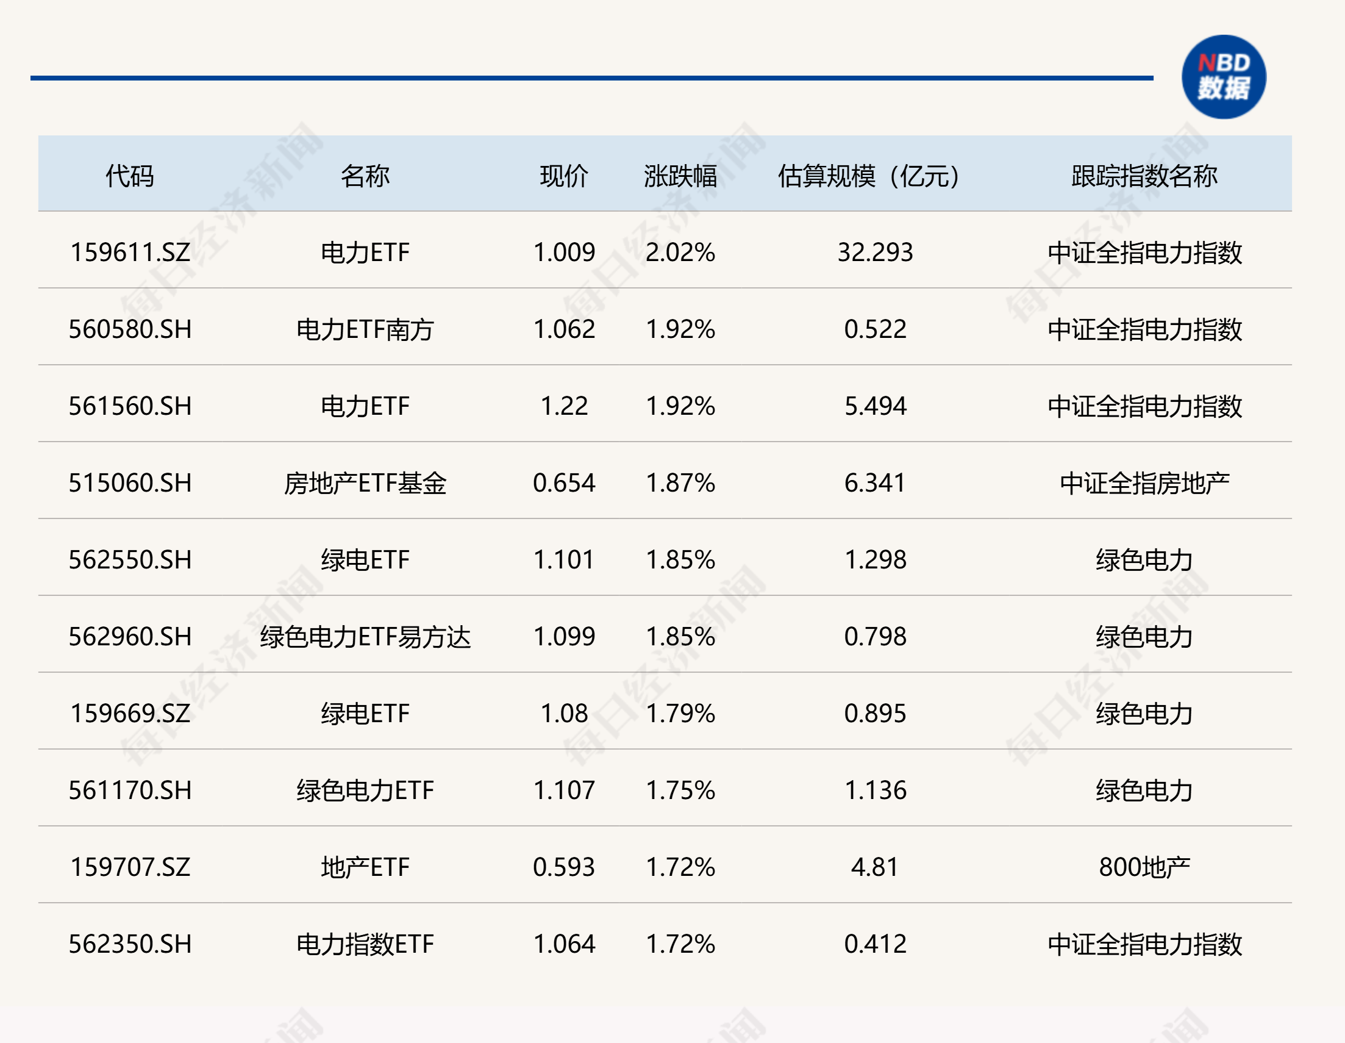Click the price value 1.08
The image size is (1345, 1043).
pyautogui.click(x=564, y=714)
